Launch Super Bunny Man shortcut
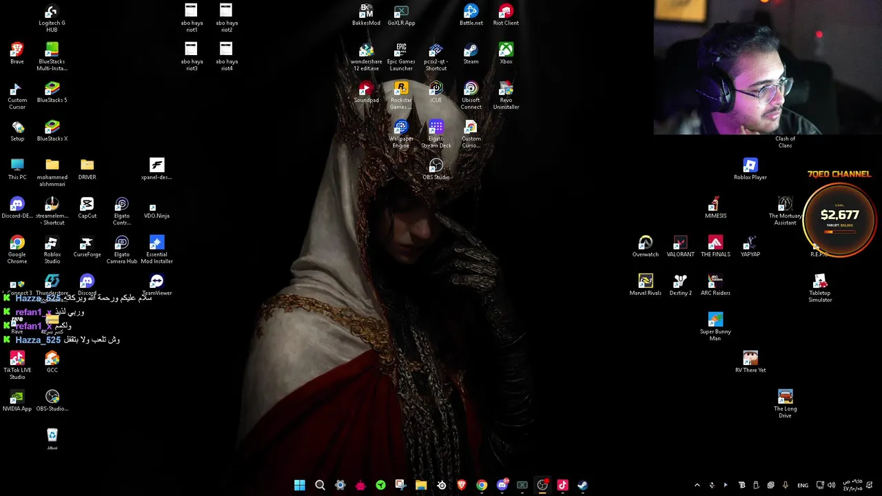Viewport: 882px width, 496px height. tap(715, 327)
